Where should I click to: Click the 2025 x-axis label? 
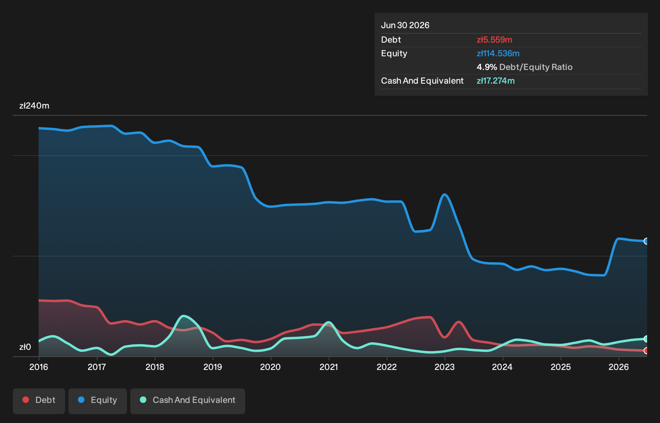point(561,367)
